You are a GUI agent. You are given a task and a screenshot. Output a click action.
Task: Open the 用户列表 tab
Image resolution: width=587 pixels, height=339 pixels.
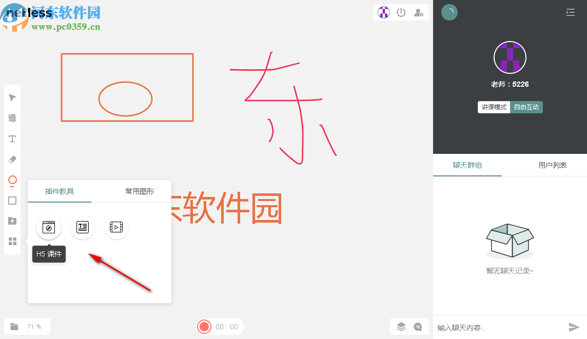coord(553,165)
